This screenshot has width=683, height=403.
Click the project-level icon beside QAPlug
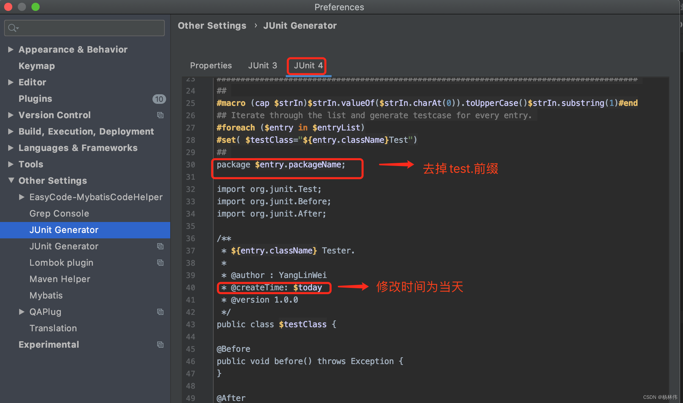tap(160, 312)
